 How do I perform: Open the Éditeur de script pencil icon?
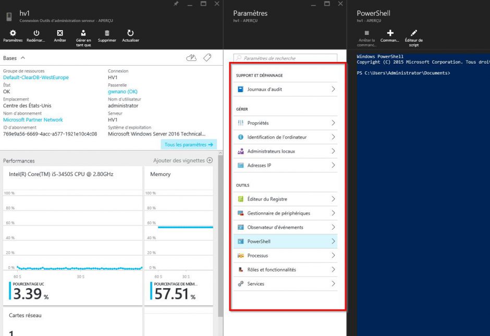[414, 33]
